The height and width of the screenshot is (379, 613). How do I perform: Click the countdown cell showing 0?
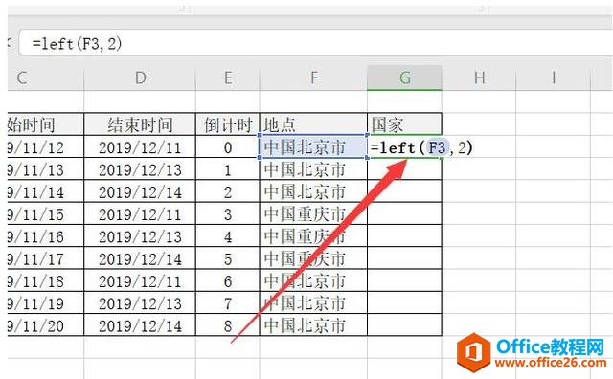[x=228, y=147]
